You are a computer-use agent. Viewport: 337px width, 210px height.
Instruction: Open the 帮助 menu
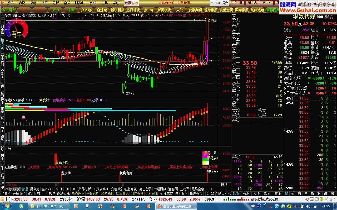click(116, 3)
